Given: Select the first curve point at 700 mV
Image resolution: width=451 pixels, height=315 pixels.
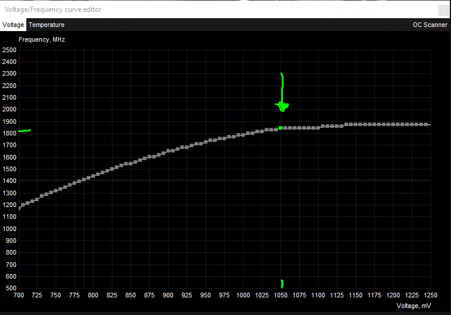Looking at the screenshot, I should point(19,208).
